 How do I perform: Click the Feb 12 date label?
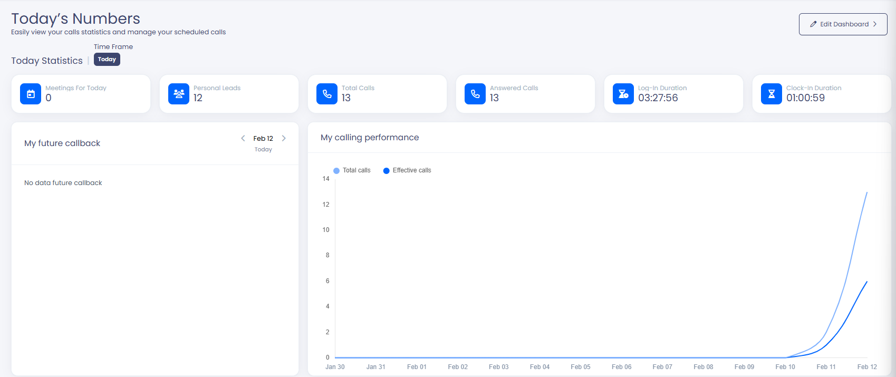coord(263,138)
